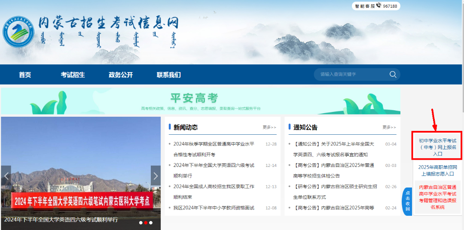Click the 平安高考 banner
The image size is (464, 230).
coord(200,101)
